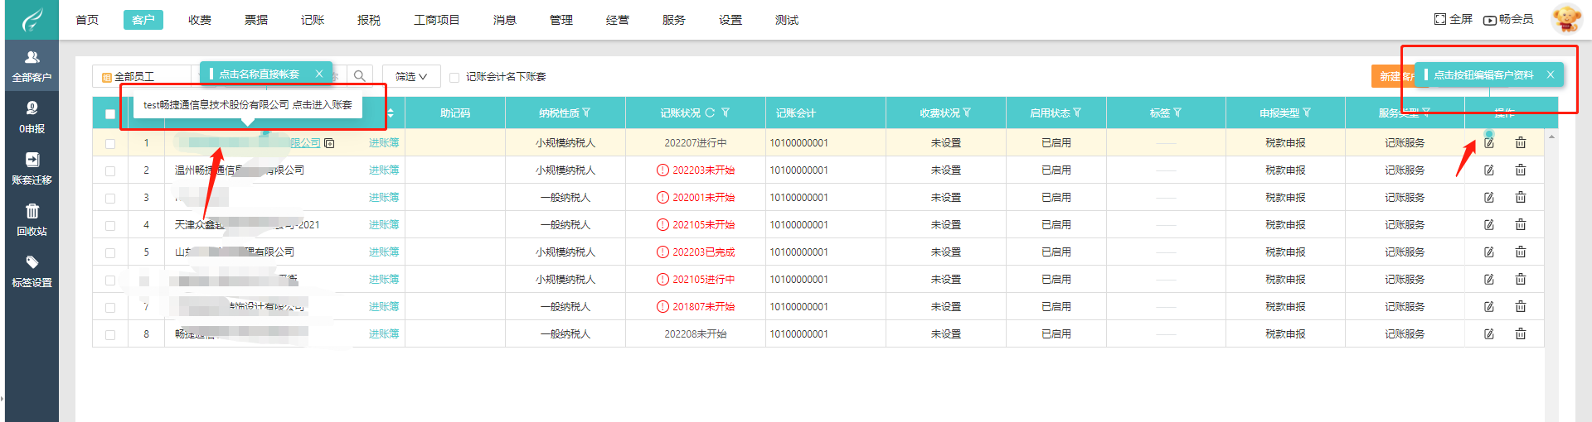The width and height of the screenshot is (1592, 422).
Task: Delete the customer in row 6
Action: tap(1520, 279)
